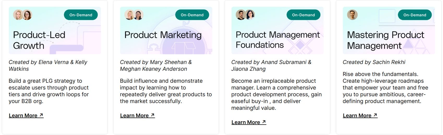Open Learn More under Product Marketing

tap(137, 115)
